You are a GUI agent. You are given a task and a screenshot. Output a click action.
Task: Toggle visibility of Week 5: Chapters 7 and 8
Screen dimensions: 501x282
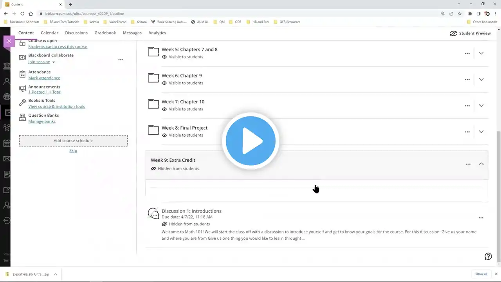(x=182, y=57)
